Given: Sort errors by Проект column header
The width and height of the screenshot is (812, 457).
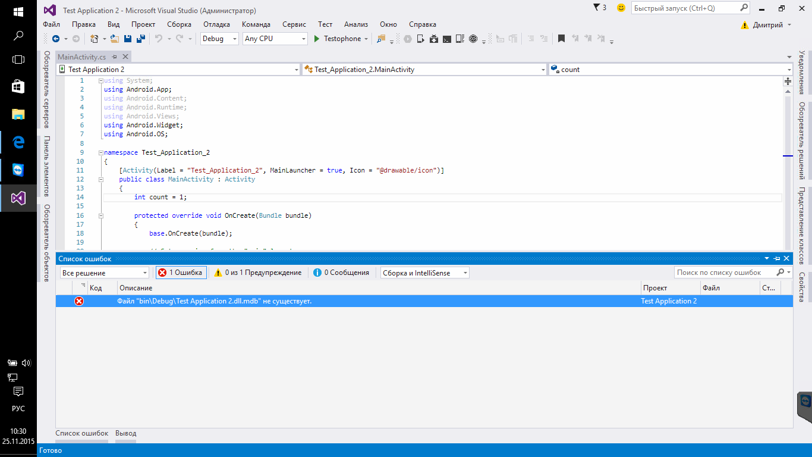Looking at the screenshot, I should [x=671, y=288].
